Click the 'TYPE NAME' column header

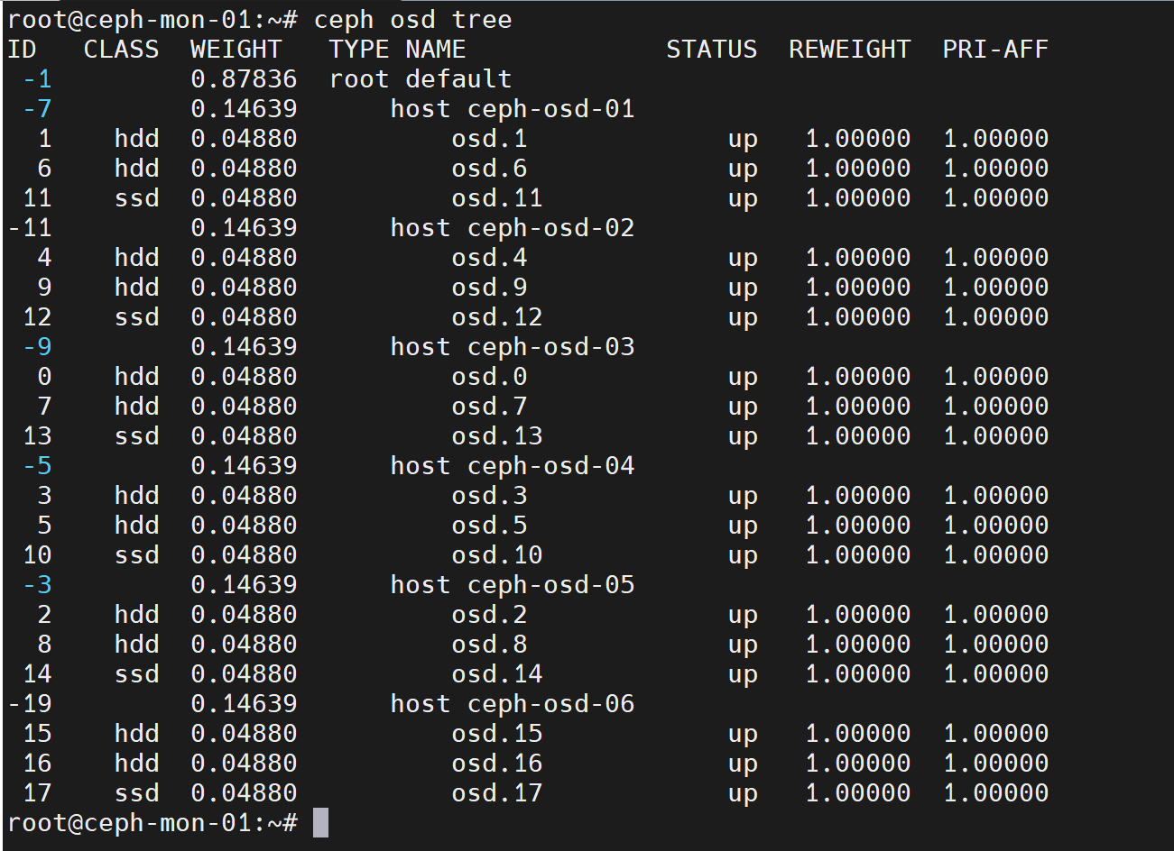(397, 49)
